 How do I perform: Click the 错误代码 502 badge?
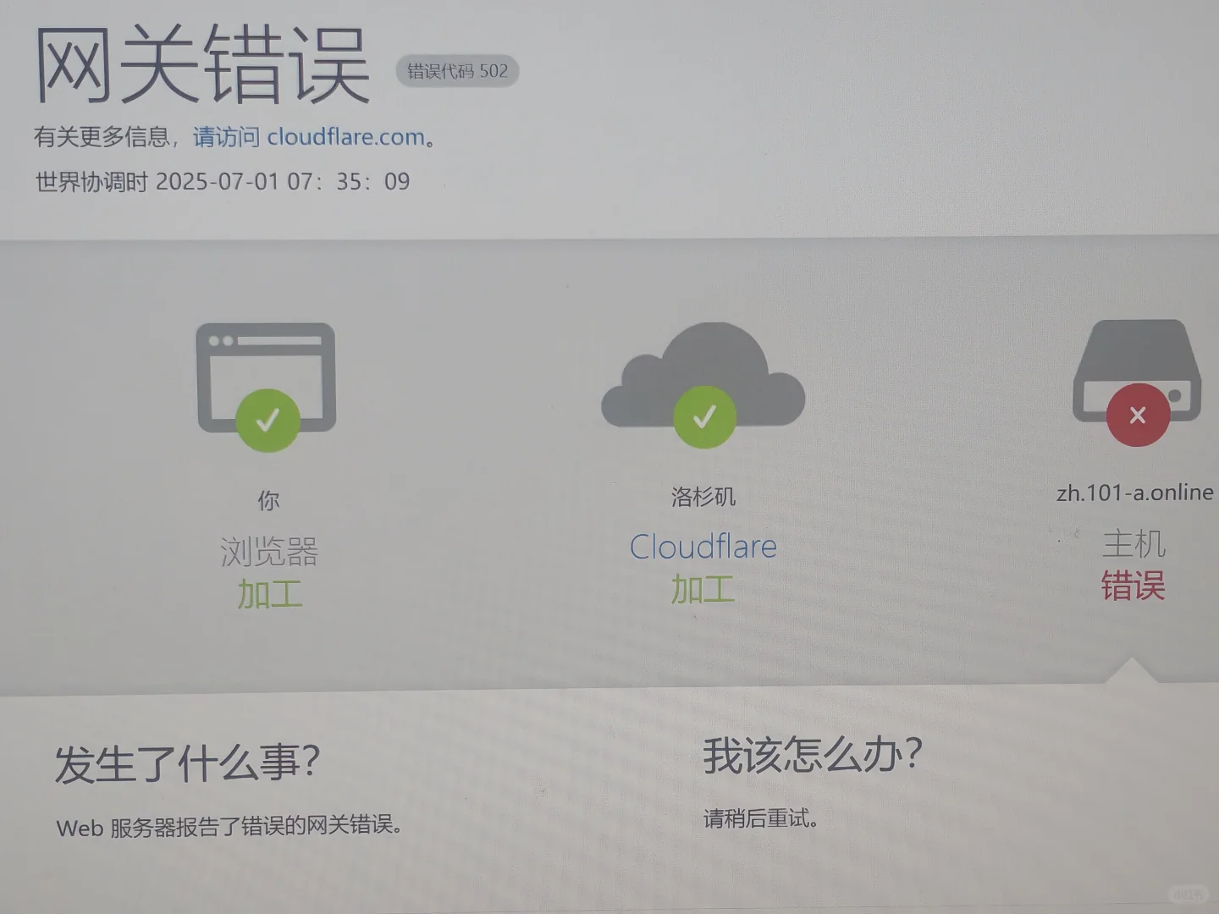coord(457,71)
